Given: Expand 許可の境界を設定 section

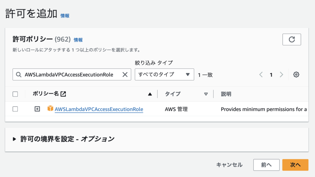Looking at the screenshot, I should click(14, 139).
